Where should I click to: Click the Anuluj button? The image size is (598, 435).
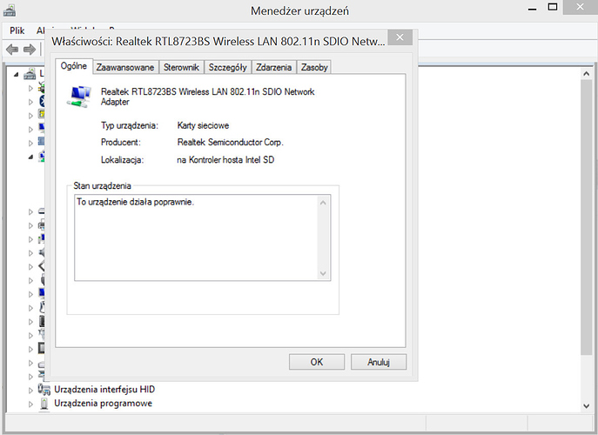tap(379, 362)
